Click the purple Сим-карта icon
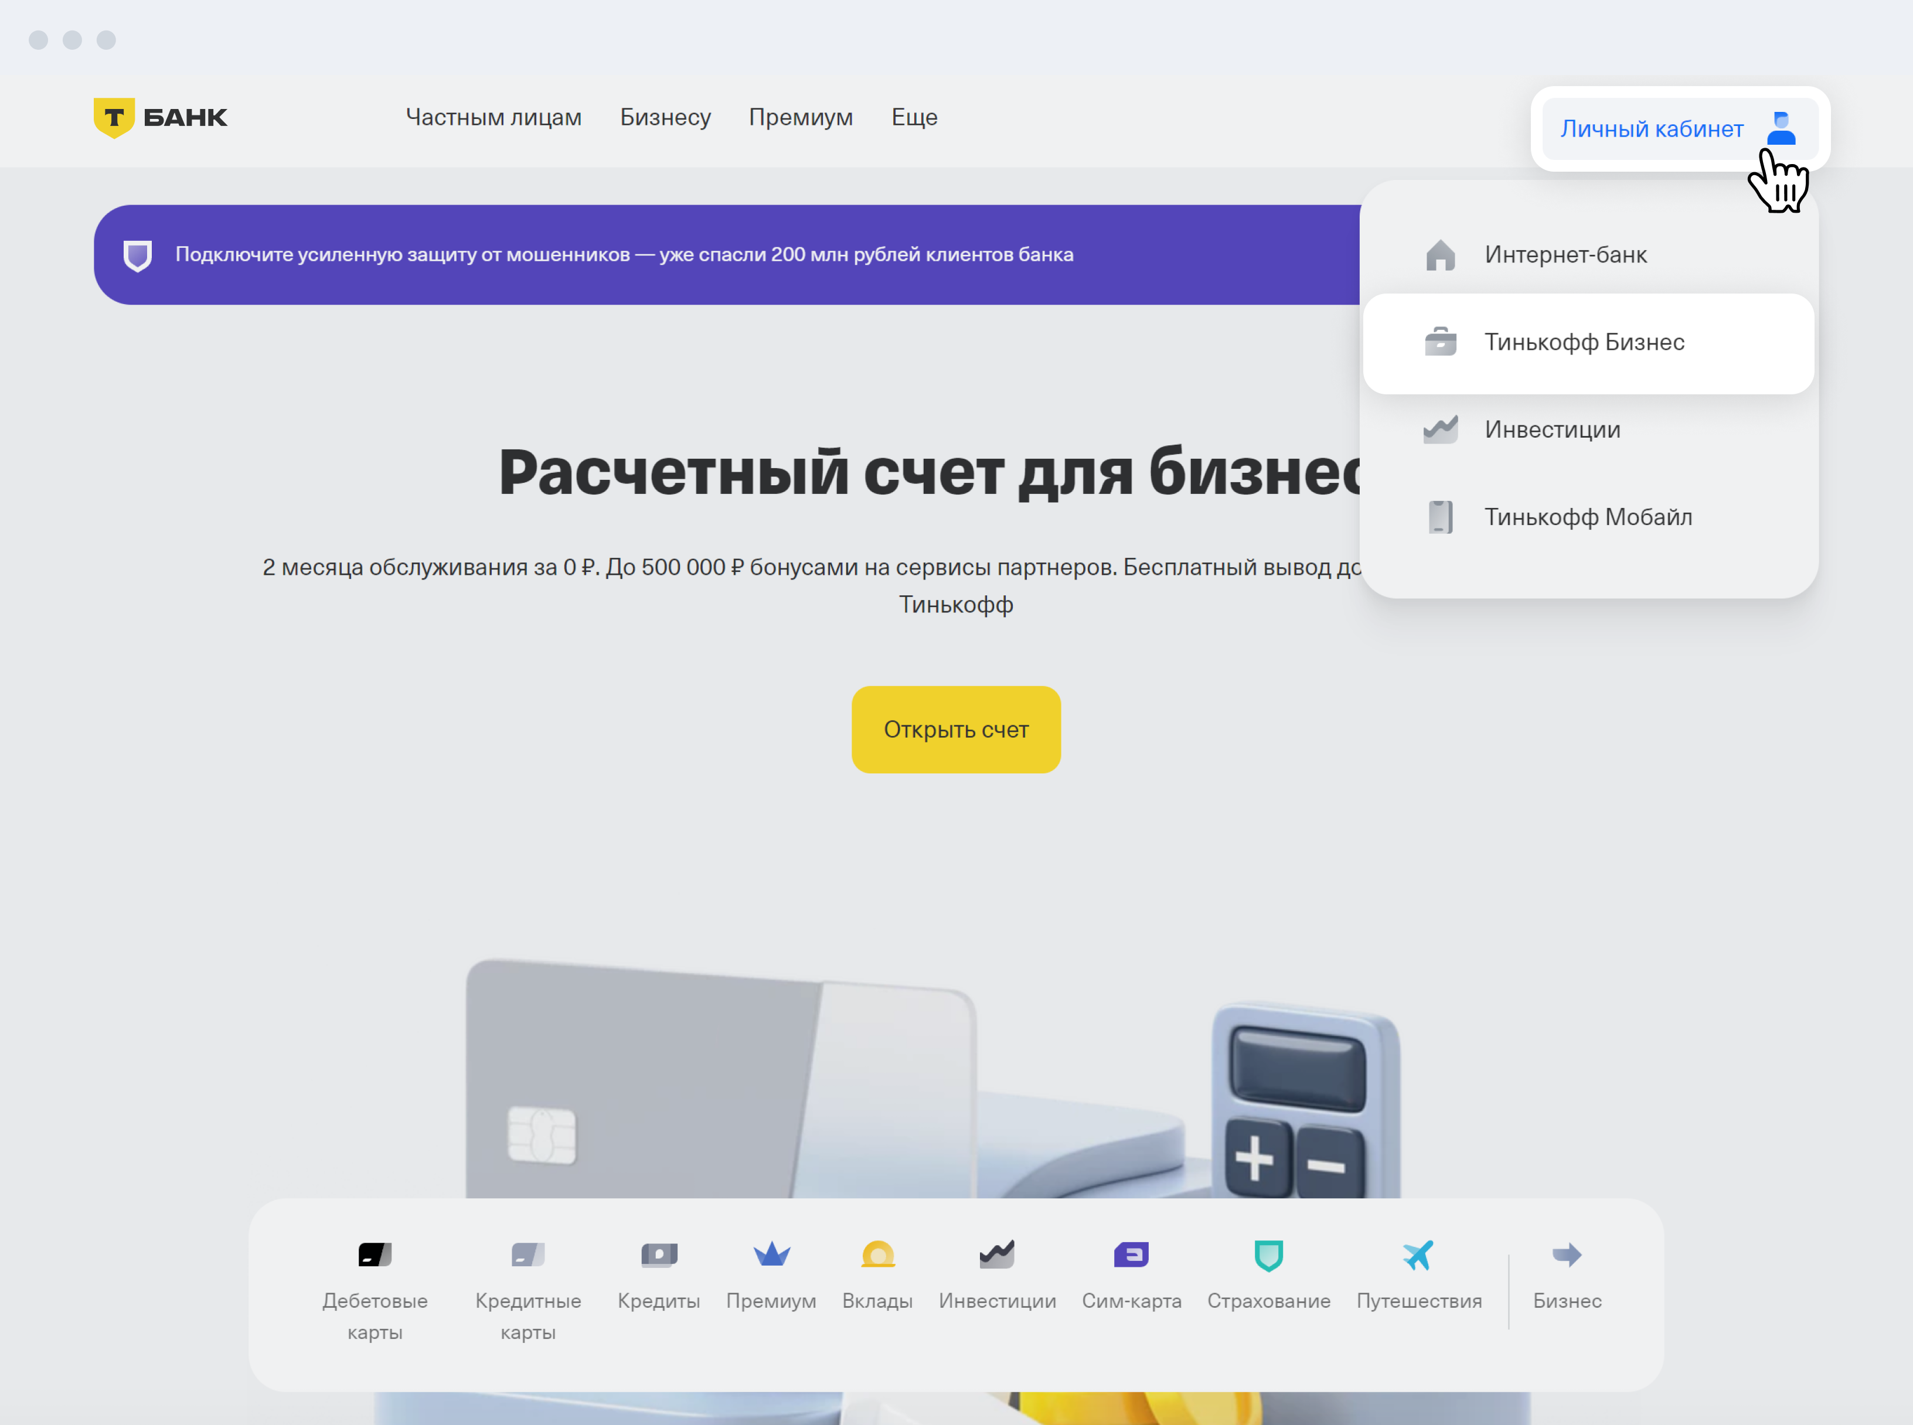Viewport: 1913px width, 1425px height. pyautogui.click(x=1131, y=1254)
